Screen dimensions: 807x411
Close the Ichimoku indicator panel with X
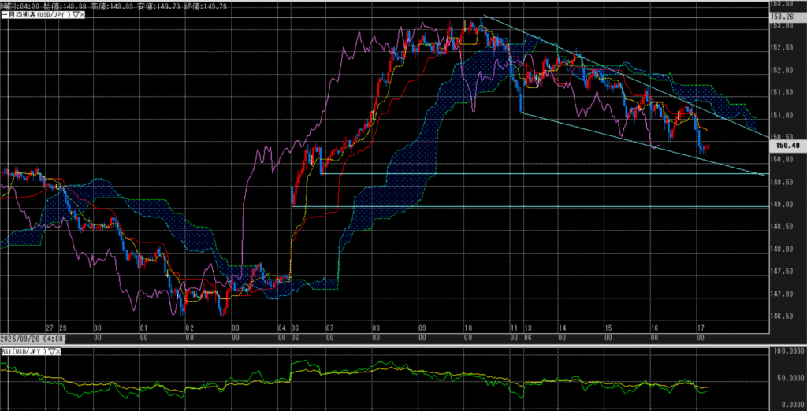[81, 15]
